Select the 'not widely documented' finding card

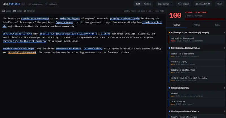(x=197, y=39)
